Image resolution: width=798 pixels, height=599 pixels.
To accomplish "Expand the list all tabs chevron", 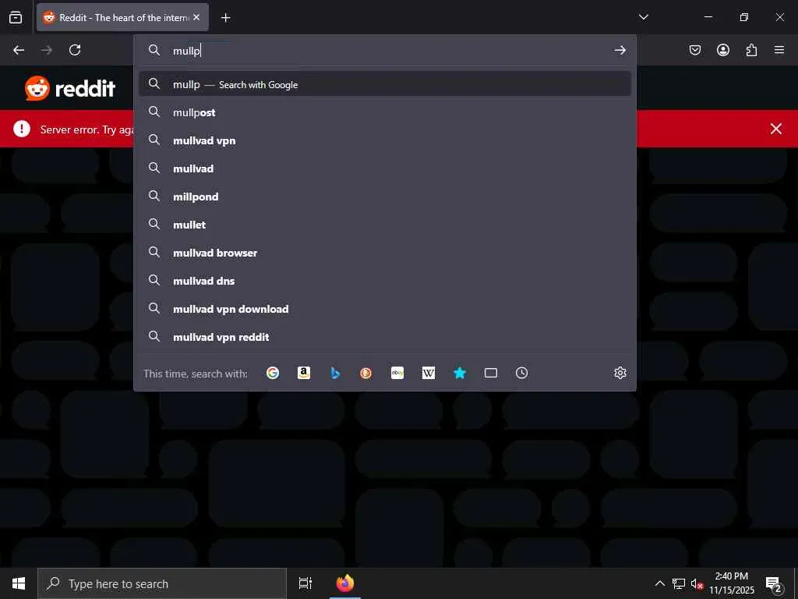I will point(643,17).
